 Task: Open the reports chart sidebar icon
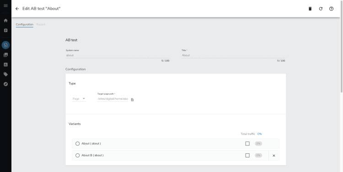point(5,65)
